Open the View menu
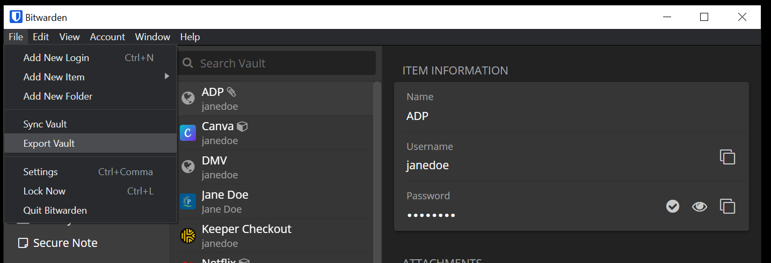This screenshot has height=263, width=771. point(69,37)
